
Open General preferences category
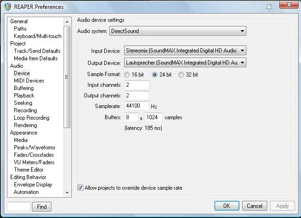coord(19,21)
